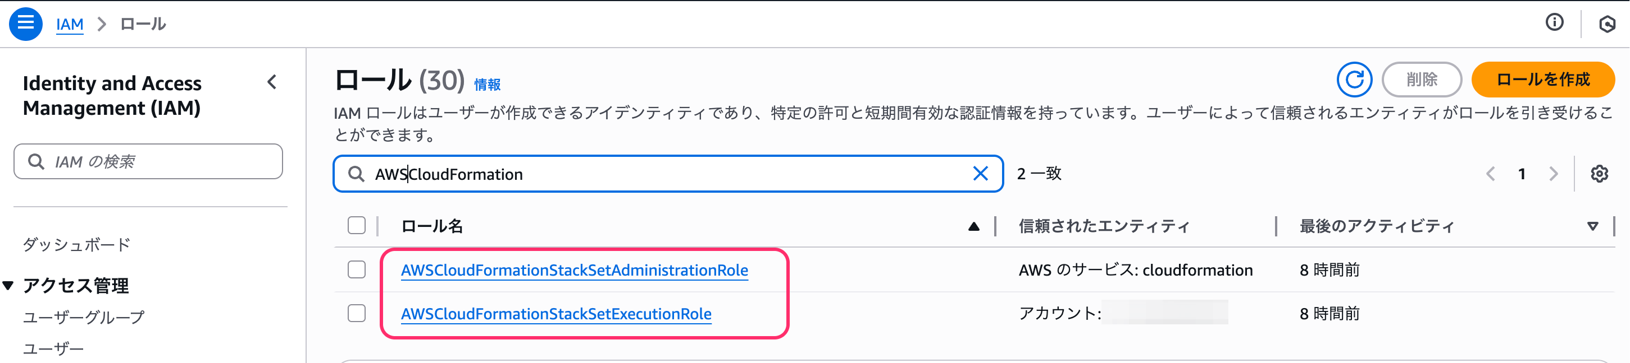Check the AWSCloudFormationStackSetExecutionRole row
The image size is (1630, 363).
point(356,313)
